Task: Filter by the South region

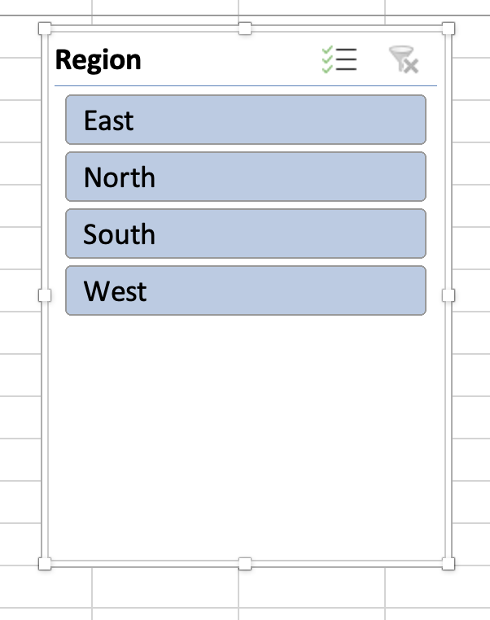Action: (245, 234)
